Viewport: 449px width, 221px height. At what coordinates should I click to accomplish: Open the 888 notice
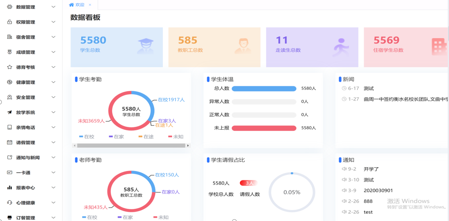coord(368,201)
